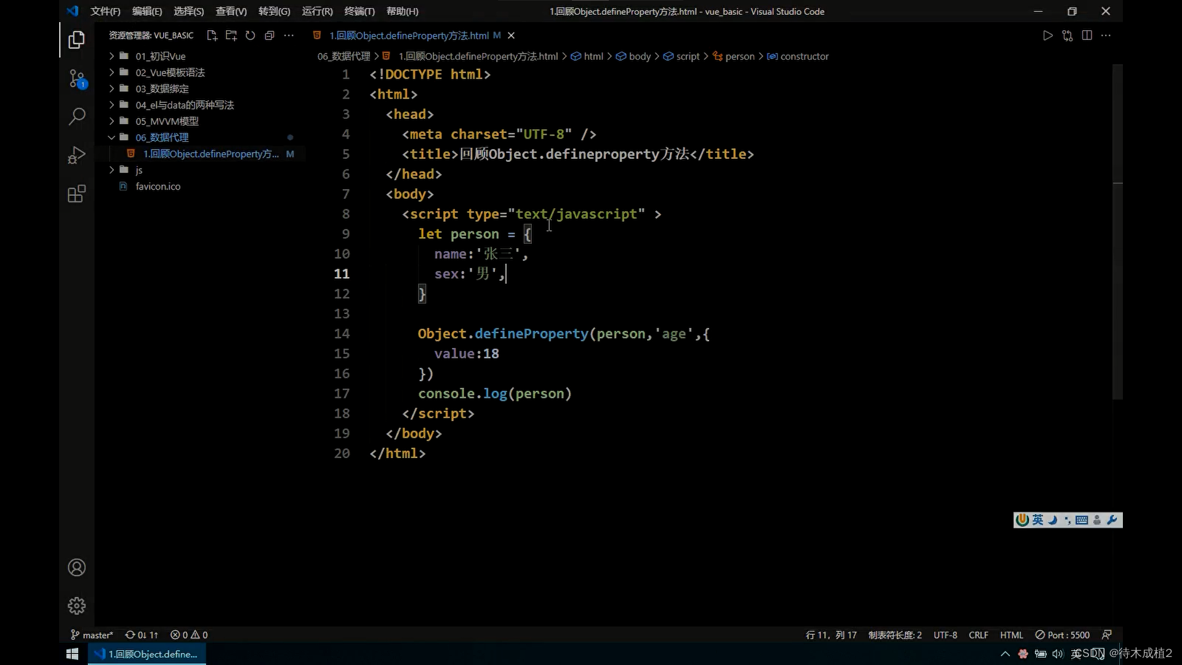
Task: Open the Extensions view
Action: tap(76, 194)
